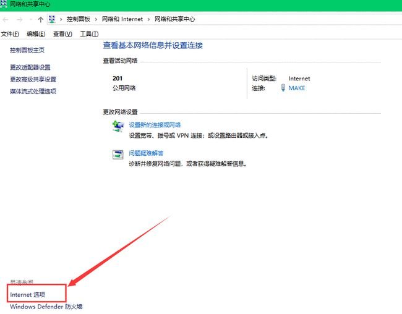Click 设置新的连接或网络 link
The height and width of the screenshot is (314, 402).
coord(155,125)
